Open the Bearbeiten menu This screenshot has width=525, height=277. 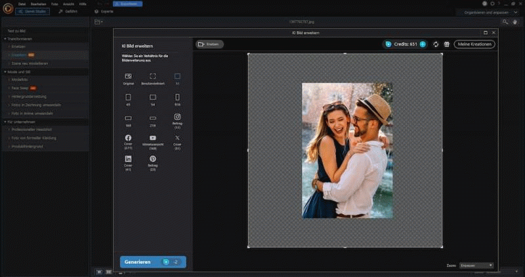click(39, 4)
